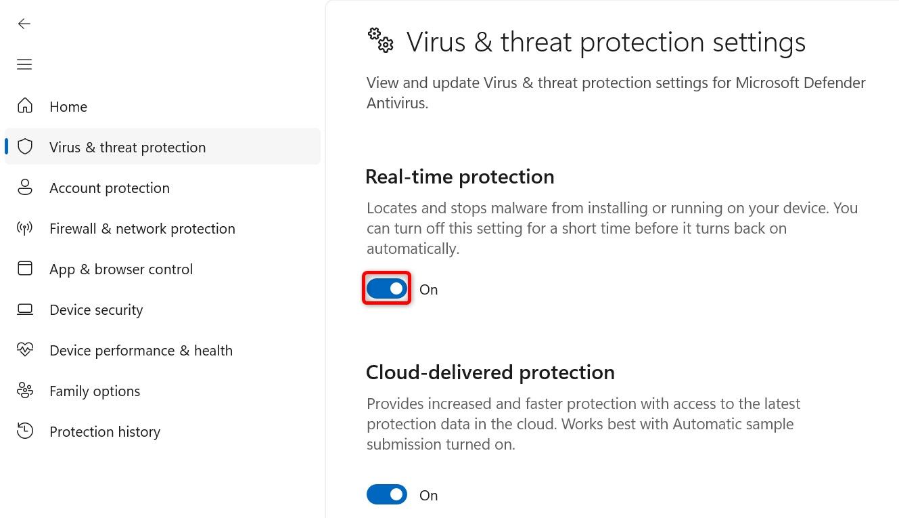Click the back arrow to go back
This screenshot has height=518, width=899.
[24, 23]
